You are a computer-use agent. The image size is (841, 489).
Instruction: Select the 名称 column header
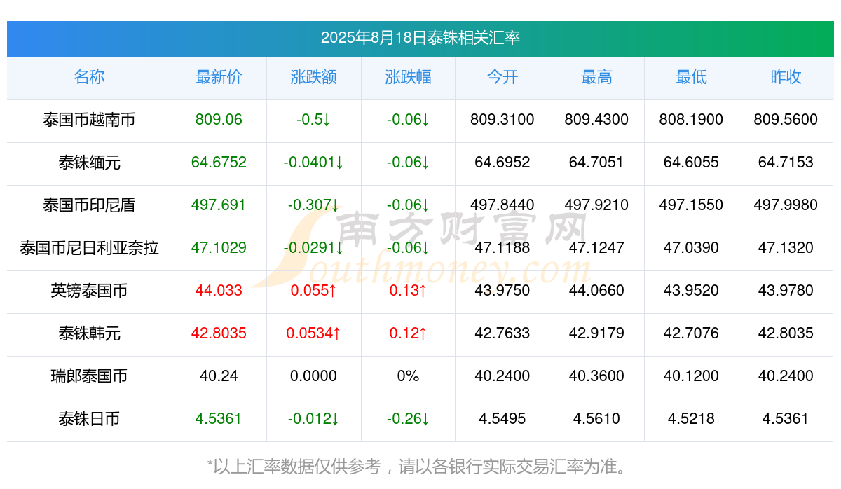point(89,78)
